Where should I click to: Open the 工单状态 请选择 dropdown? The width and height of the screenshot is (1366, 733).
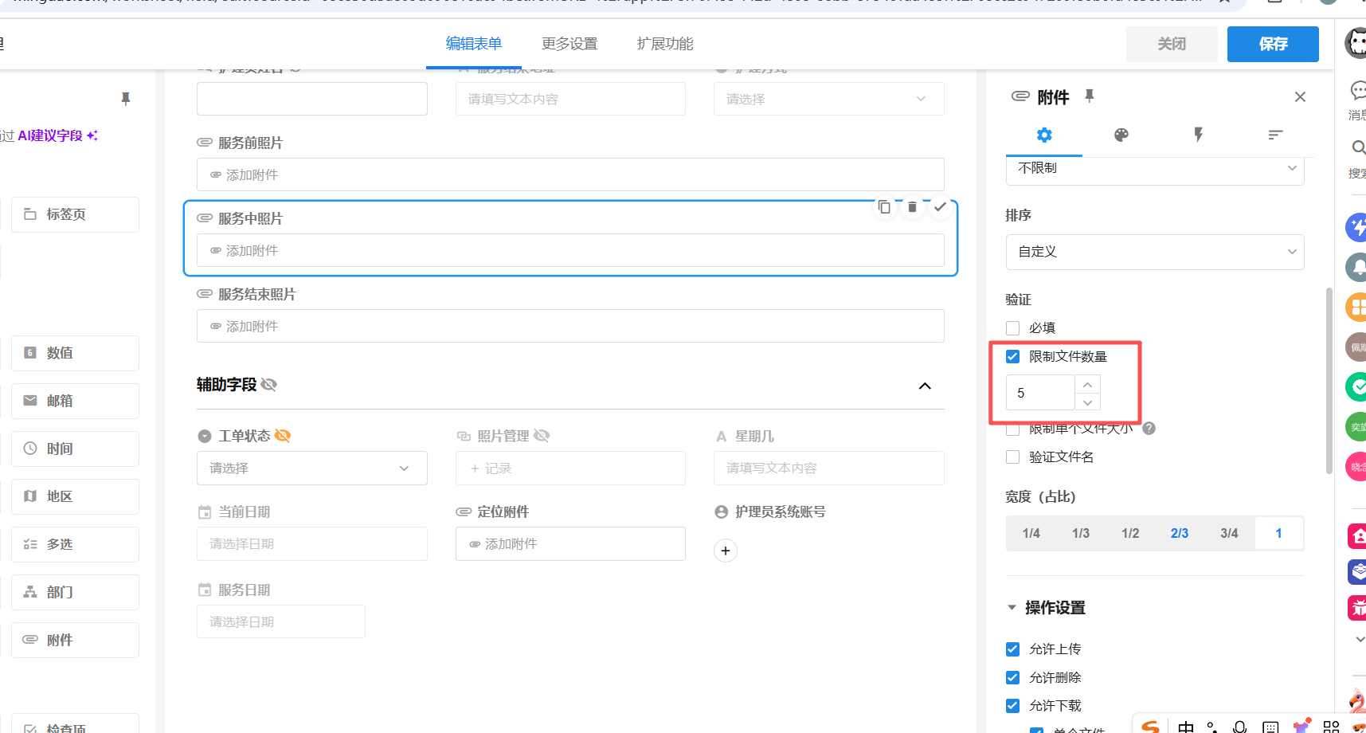pyautogui.click(x=311, y=468)
